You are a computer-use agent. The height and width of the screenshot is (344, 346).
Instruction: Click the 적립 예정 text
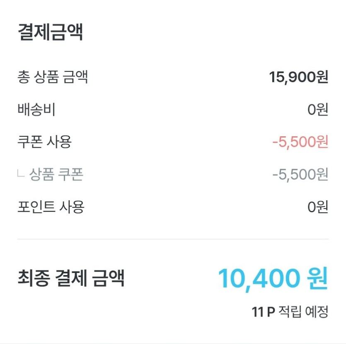point(304,312)
